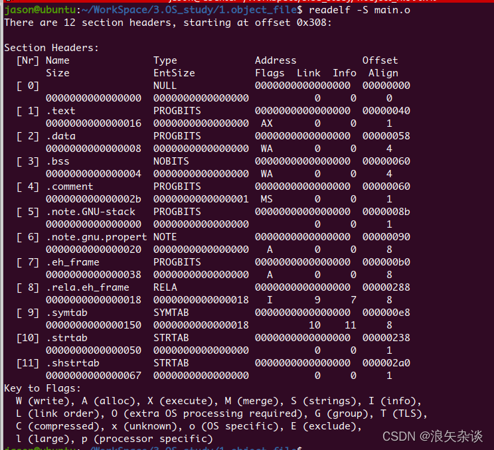Viewport: 494px width, 450px height.
Task: Click the offset value '00000288'
Action: point(386,287)
